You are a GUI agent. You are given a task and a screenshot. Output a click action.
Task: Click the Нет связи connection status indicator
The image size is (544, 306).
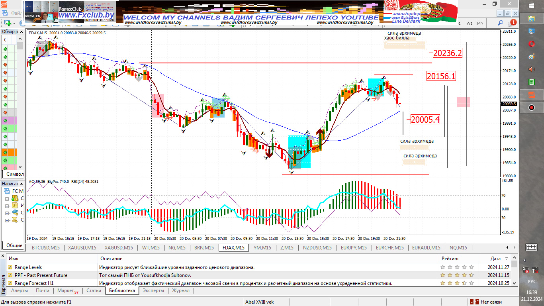tap(486, 302)
